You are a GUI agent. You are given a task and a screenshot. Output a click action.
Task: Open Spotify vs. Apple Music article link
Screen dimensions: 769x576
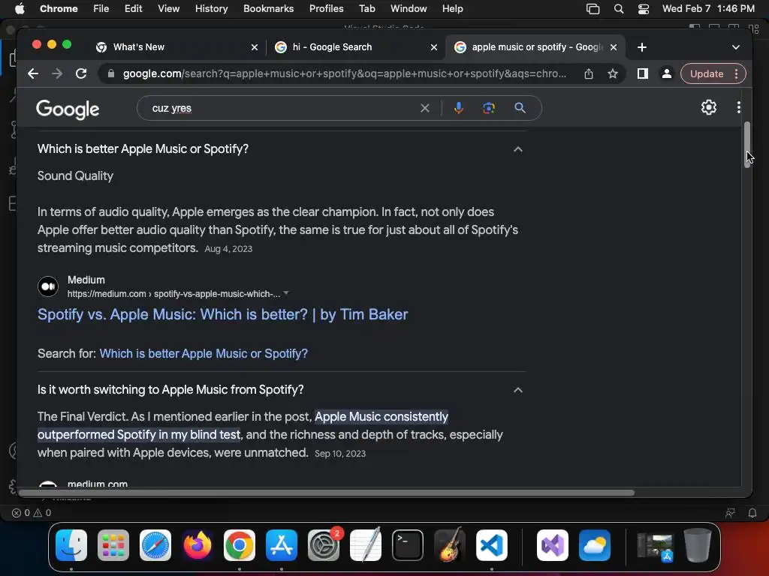[222, 314]
